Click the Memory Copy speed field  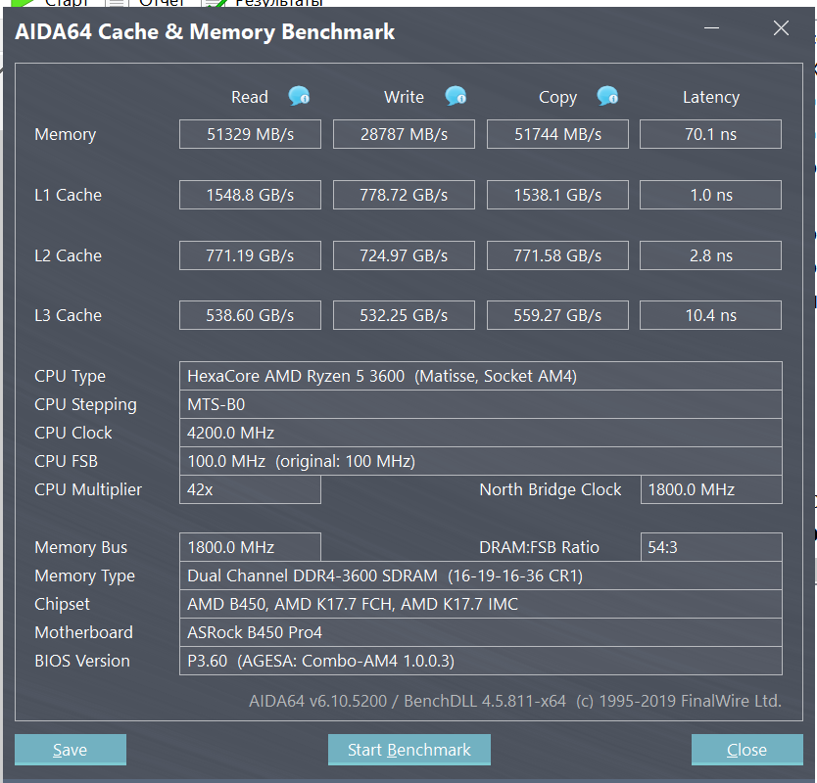pyautogui.click(x=557, y=134)
